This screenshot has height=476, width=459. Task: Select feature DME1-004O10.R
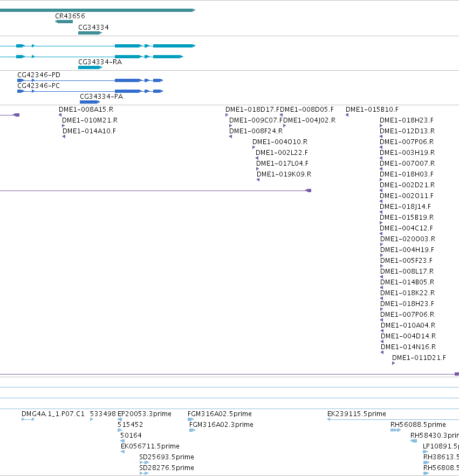280,142
